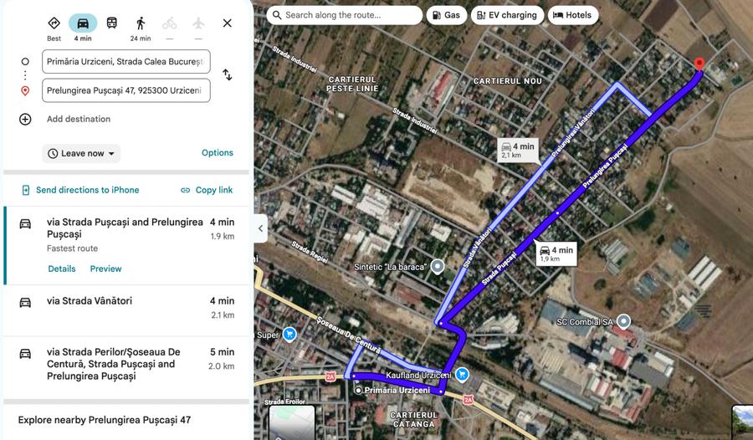Select the Driving travel mode
753x440 pixels.
83,23
